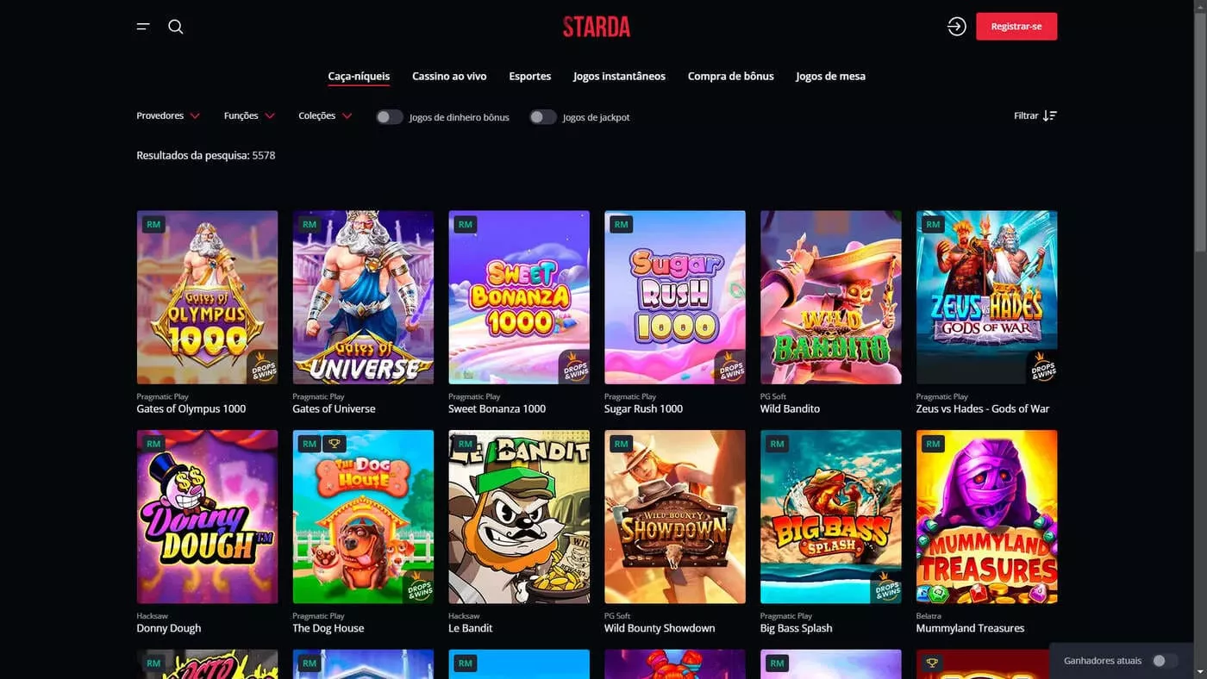
Task: Click the Registrar-se button
Action: coord(1016,27)
